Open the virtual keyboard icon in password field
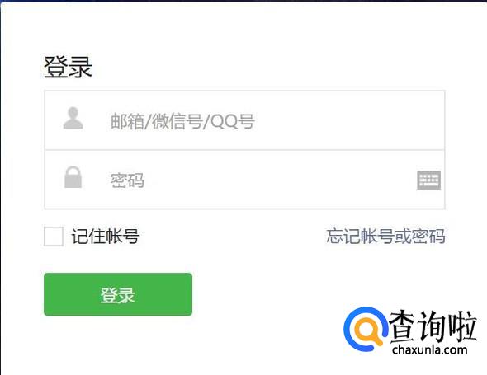Screen dimensions: 487x375 tap(428, 180)
